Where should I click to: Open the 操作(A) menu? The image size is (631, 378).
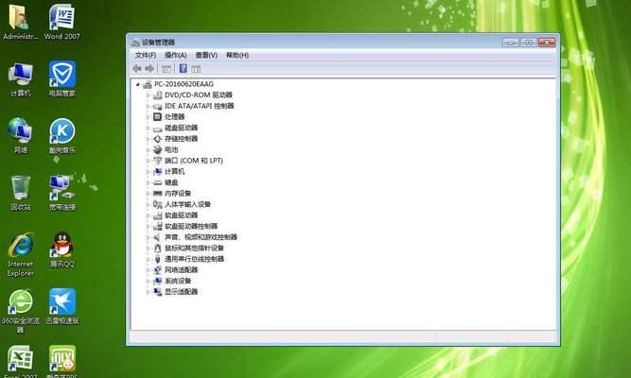[x=176, y=55]
